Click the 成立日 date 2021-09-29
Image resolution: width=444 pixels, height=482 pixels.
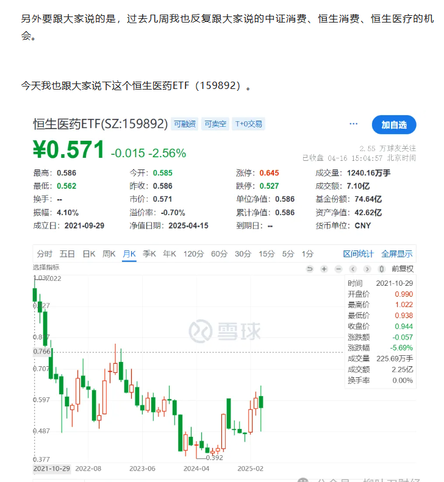(x=84, y=226)
